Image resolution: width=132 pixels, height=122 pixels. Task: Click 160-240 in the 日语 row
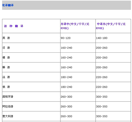67,48
